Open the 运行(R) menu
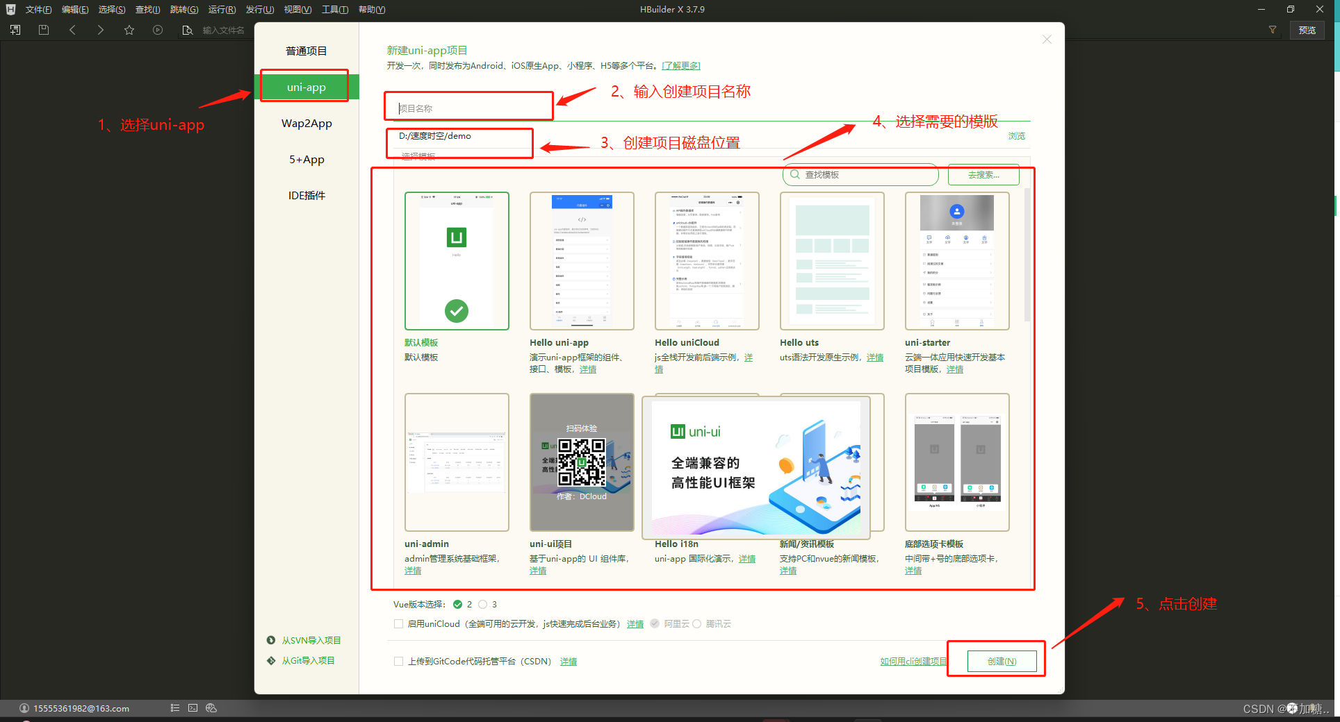The width and height of the screenshot is (1340, 722). tap(222, 10)
